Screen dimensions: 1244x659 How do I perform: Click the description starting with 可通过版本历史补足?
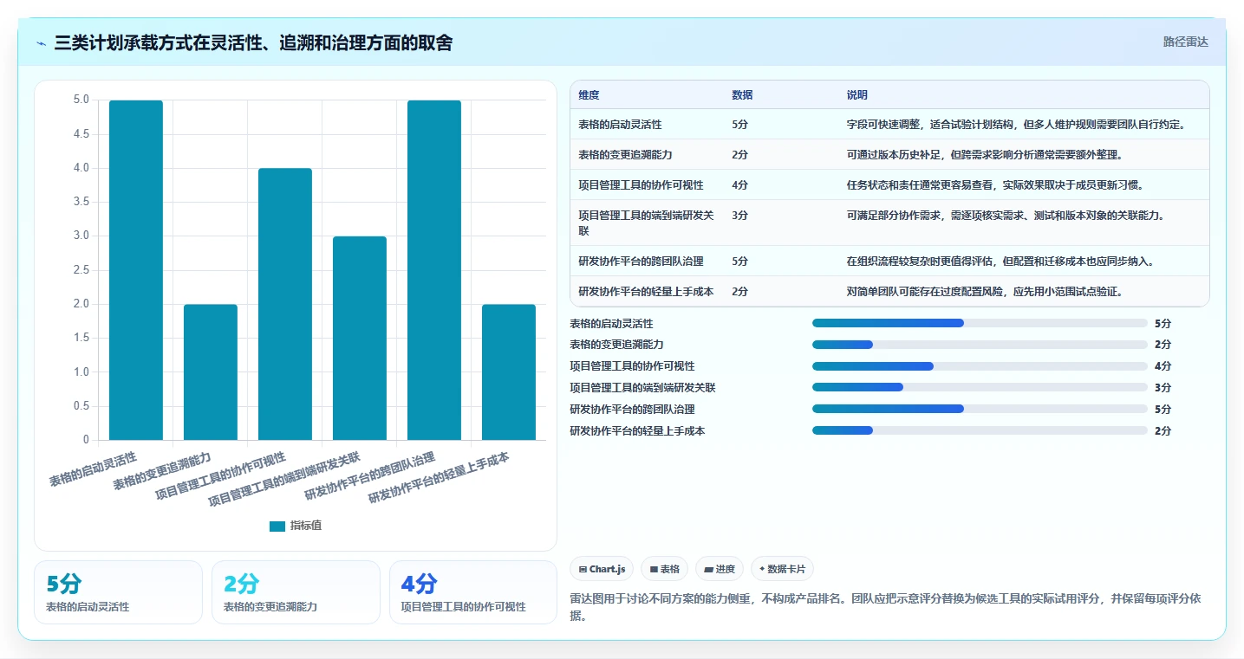[x=985, y=155]
